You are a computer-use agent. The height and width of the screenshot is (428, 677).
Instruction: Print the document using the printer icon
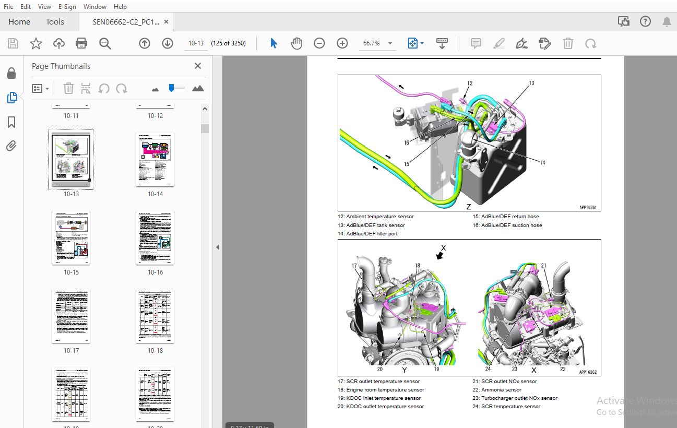[81, 43]
